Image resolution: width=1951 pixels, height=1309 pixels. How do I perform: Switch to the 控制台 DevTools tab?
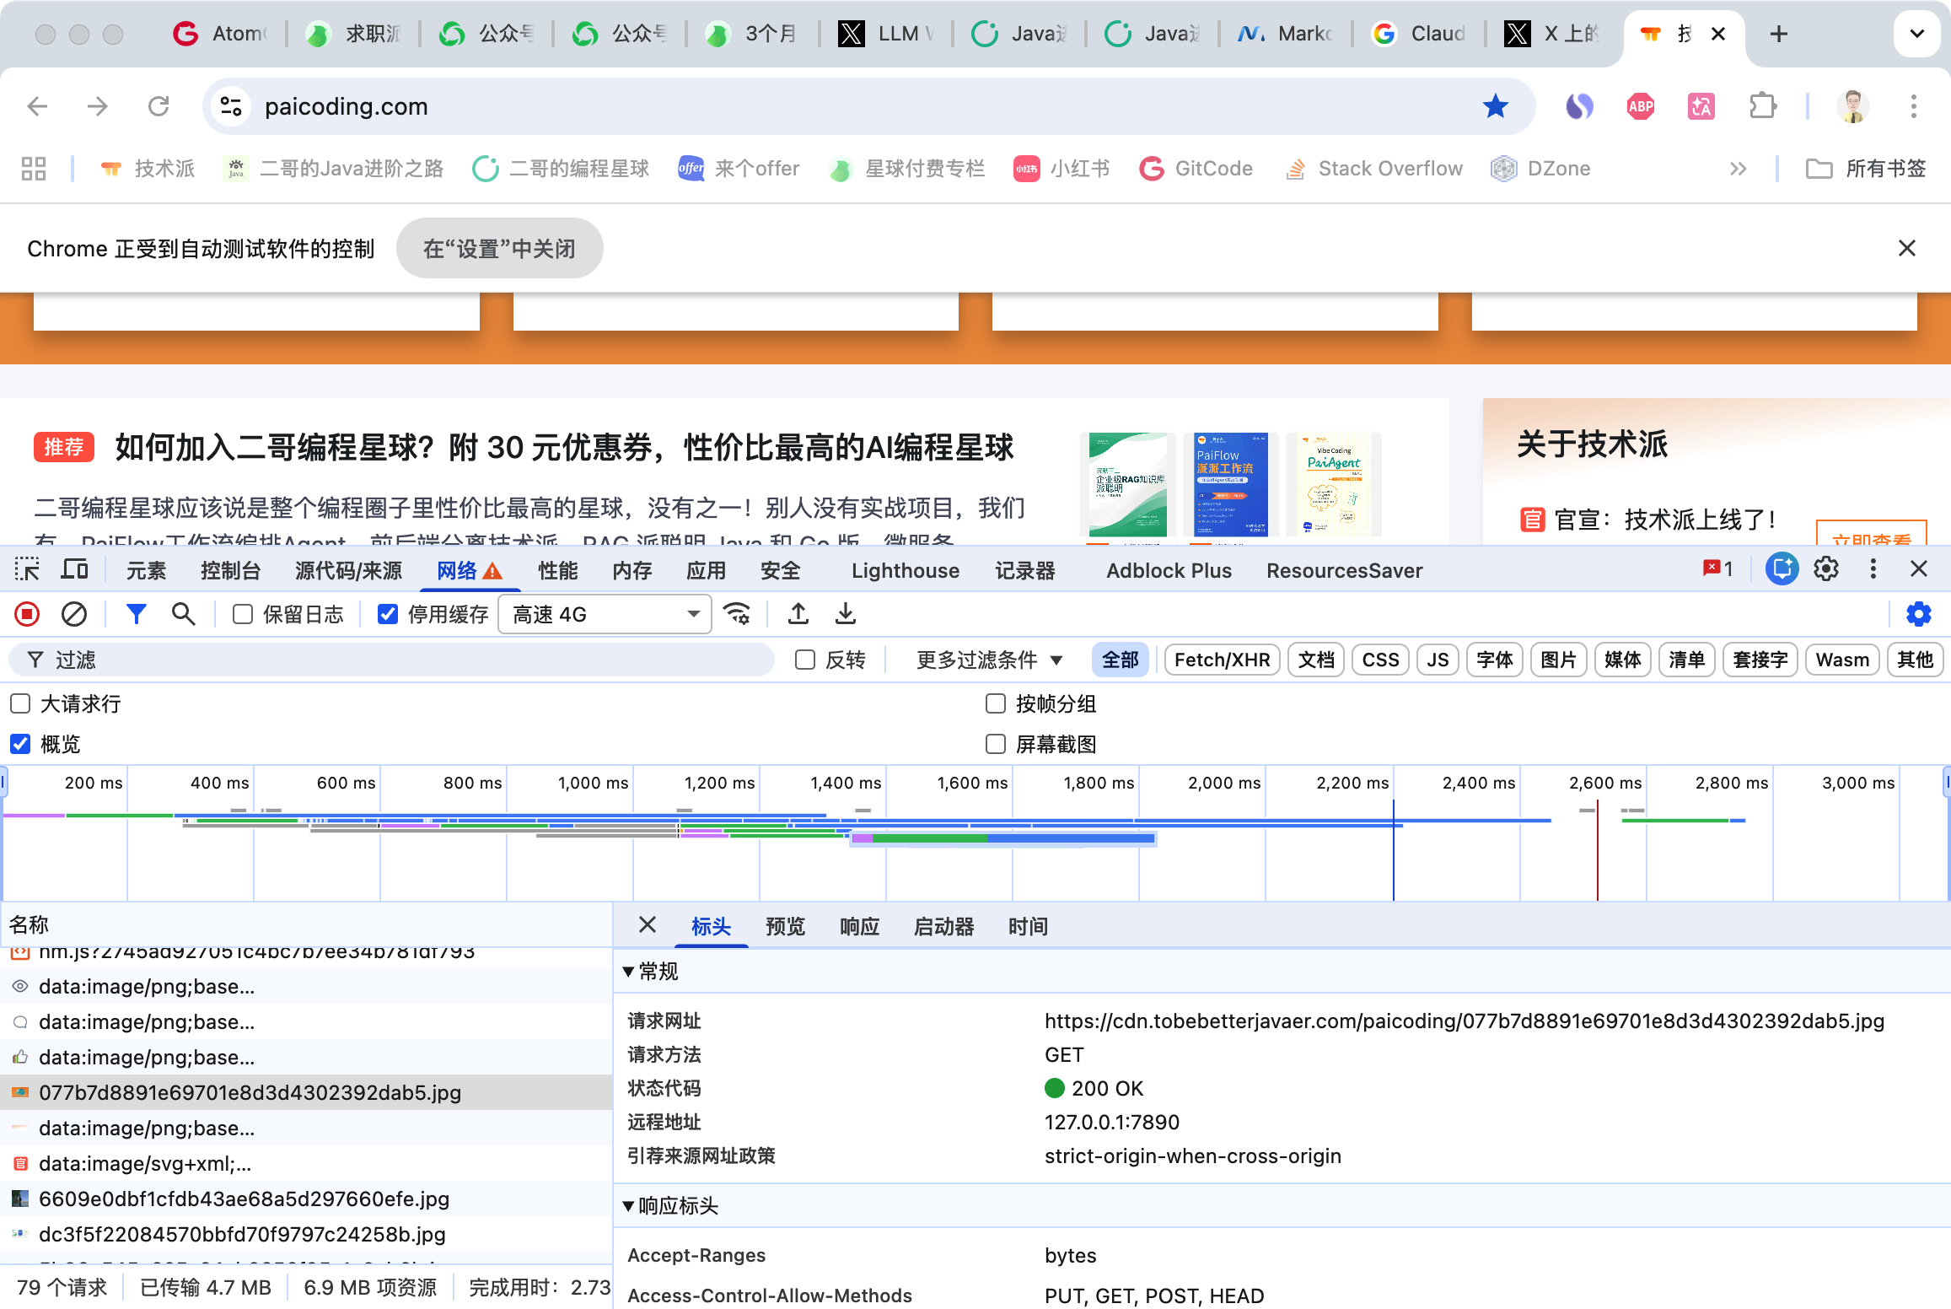coord(230,571)
